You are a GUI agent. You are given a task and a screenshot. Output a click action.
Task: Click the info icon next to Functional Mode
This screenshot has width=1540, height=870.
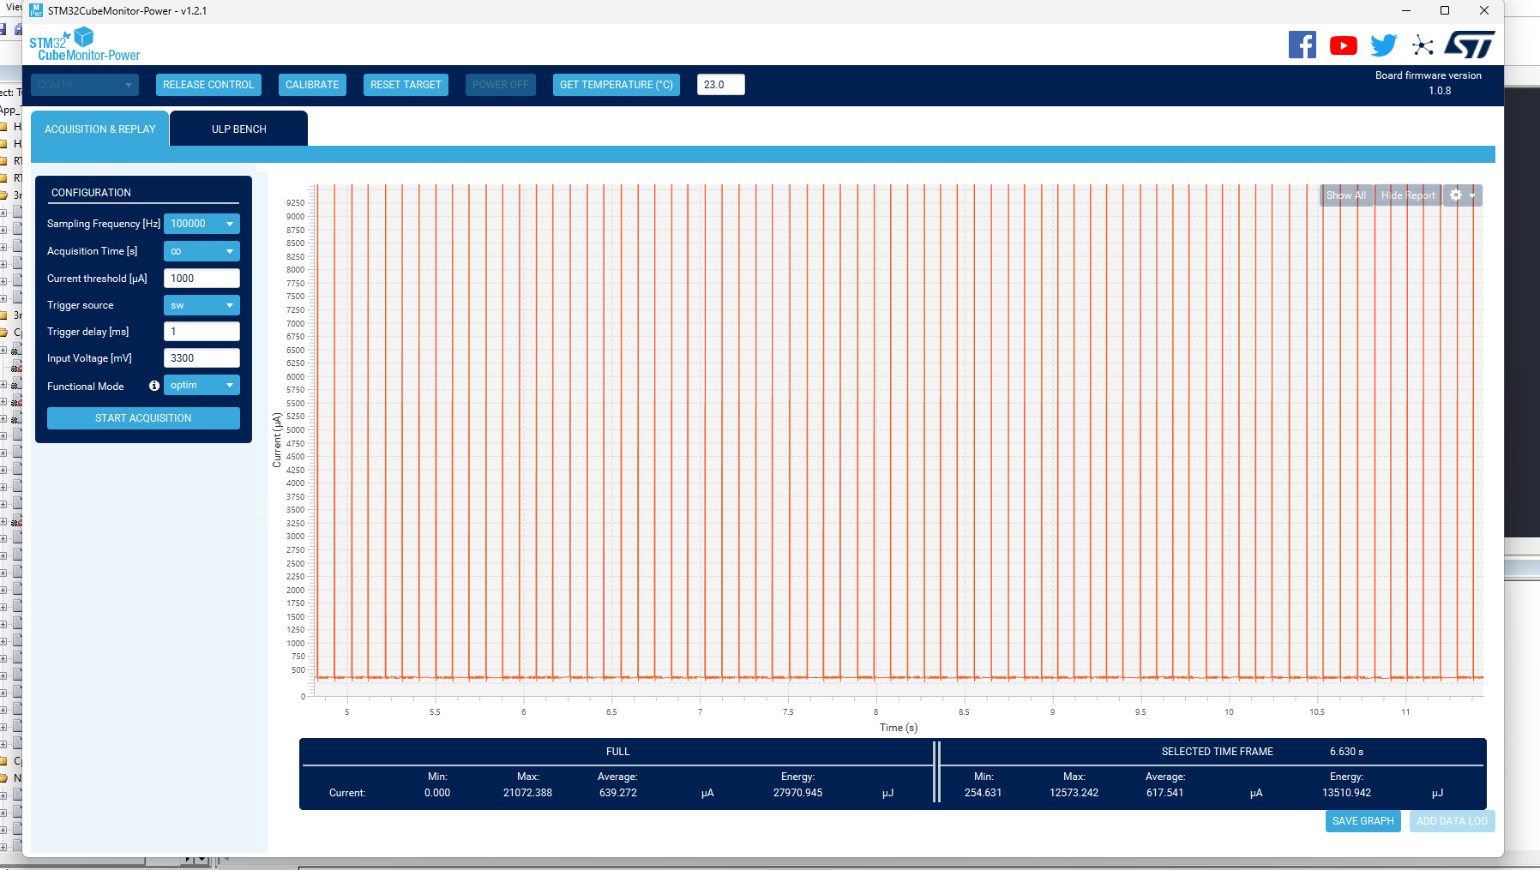tap(153, 386)
